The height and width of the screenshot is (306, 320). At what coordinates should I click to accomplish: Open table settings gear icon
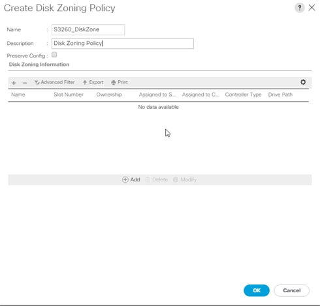303,82
